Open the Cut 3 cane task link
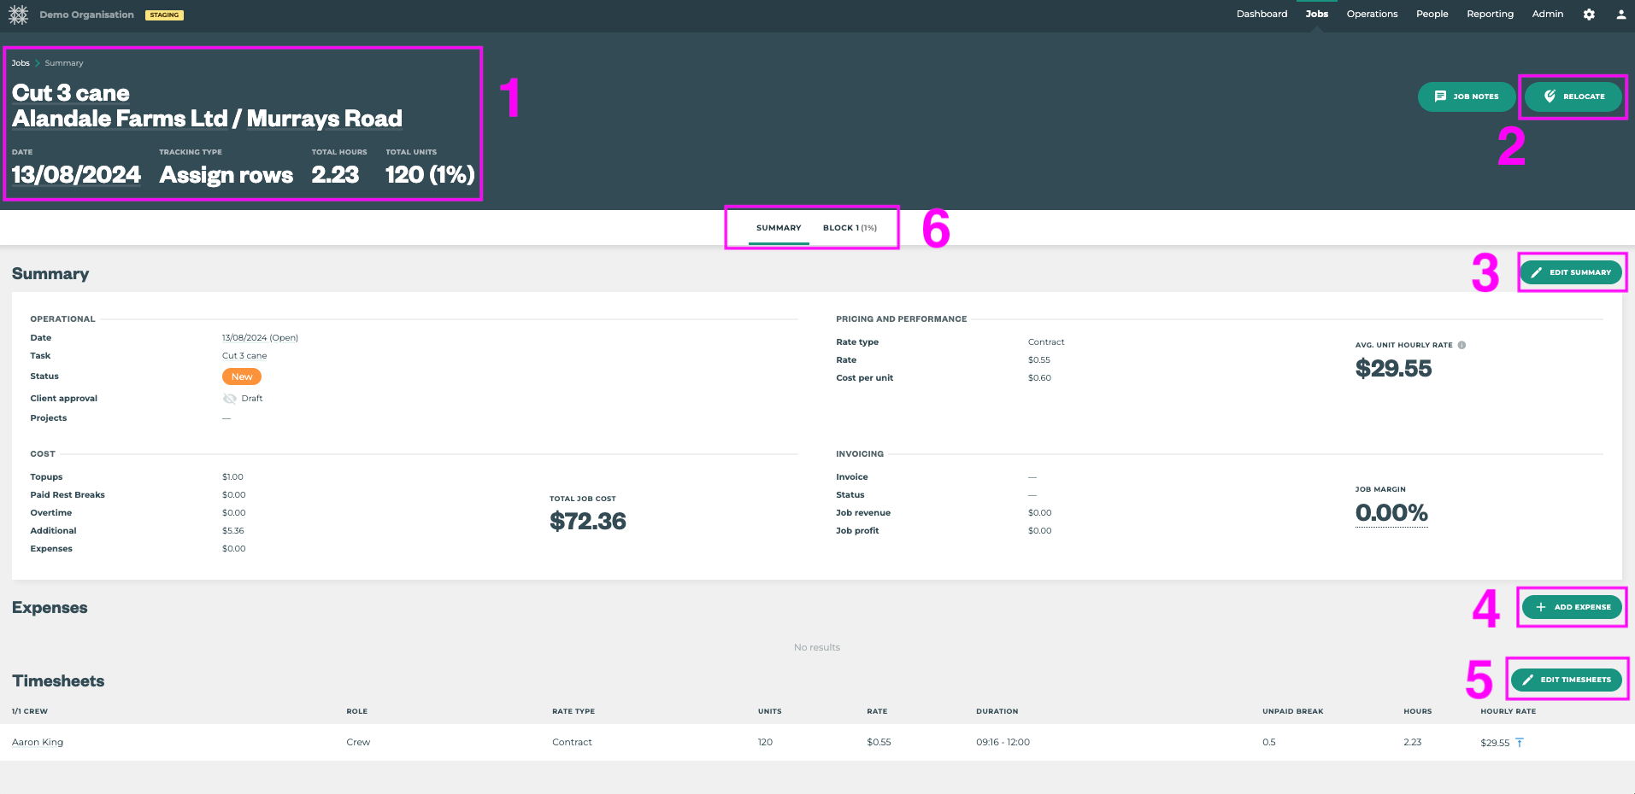The image size is (1635, 794). coord(244,356)
